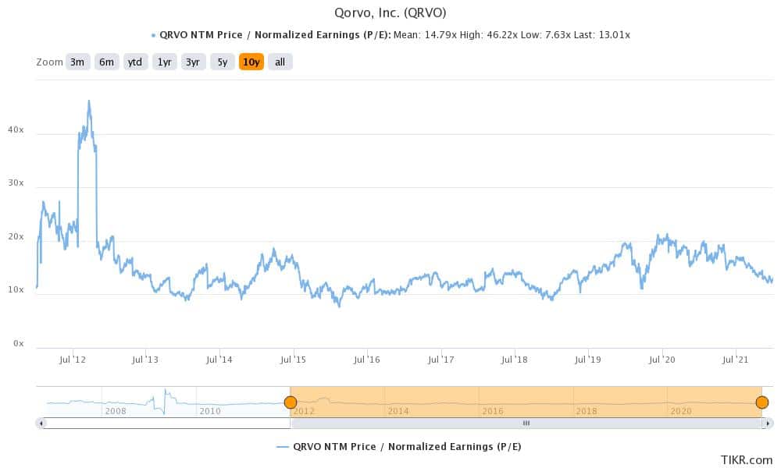Click the 20x y-axis label

16,237
